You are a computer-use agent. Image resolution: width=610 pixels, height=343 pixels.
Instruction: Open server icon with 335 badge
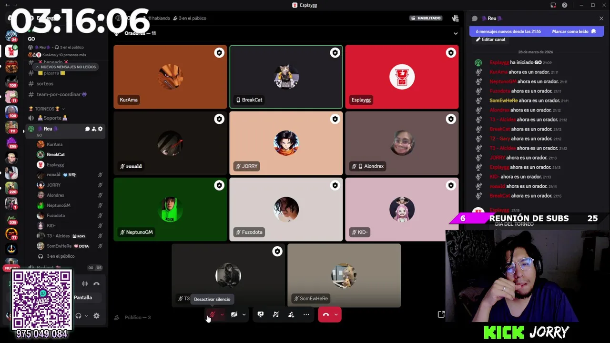[11, 219]
